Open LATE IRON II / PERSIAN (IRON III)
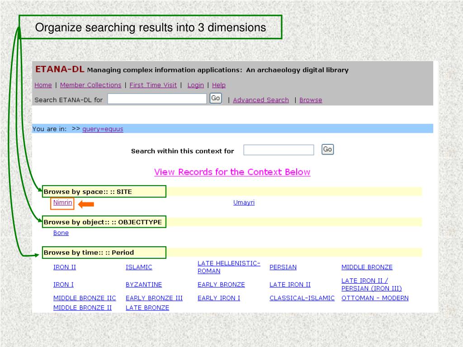Screen dimensions: 463x347 click(372, 285)
